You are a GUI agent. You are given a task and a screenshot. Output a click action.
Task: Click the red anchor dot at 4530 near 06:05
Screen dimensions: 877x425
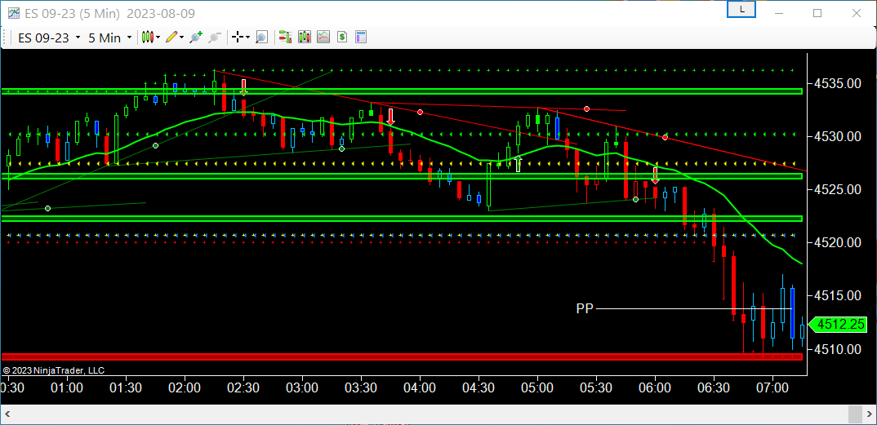pyautogui.click(x=665, y=137)
